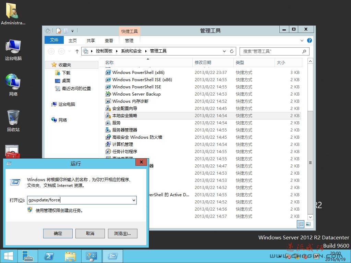The width and height of the screenshot is (351, 263).
Task: Open the help question mark icon
Action: pyautogui.click(x=310, y=40)
